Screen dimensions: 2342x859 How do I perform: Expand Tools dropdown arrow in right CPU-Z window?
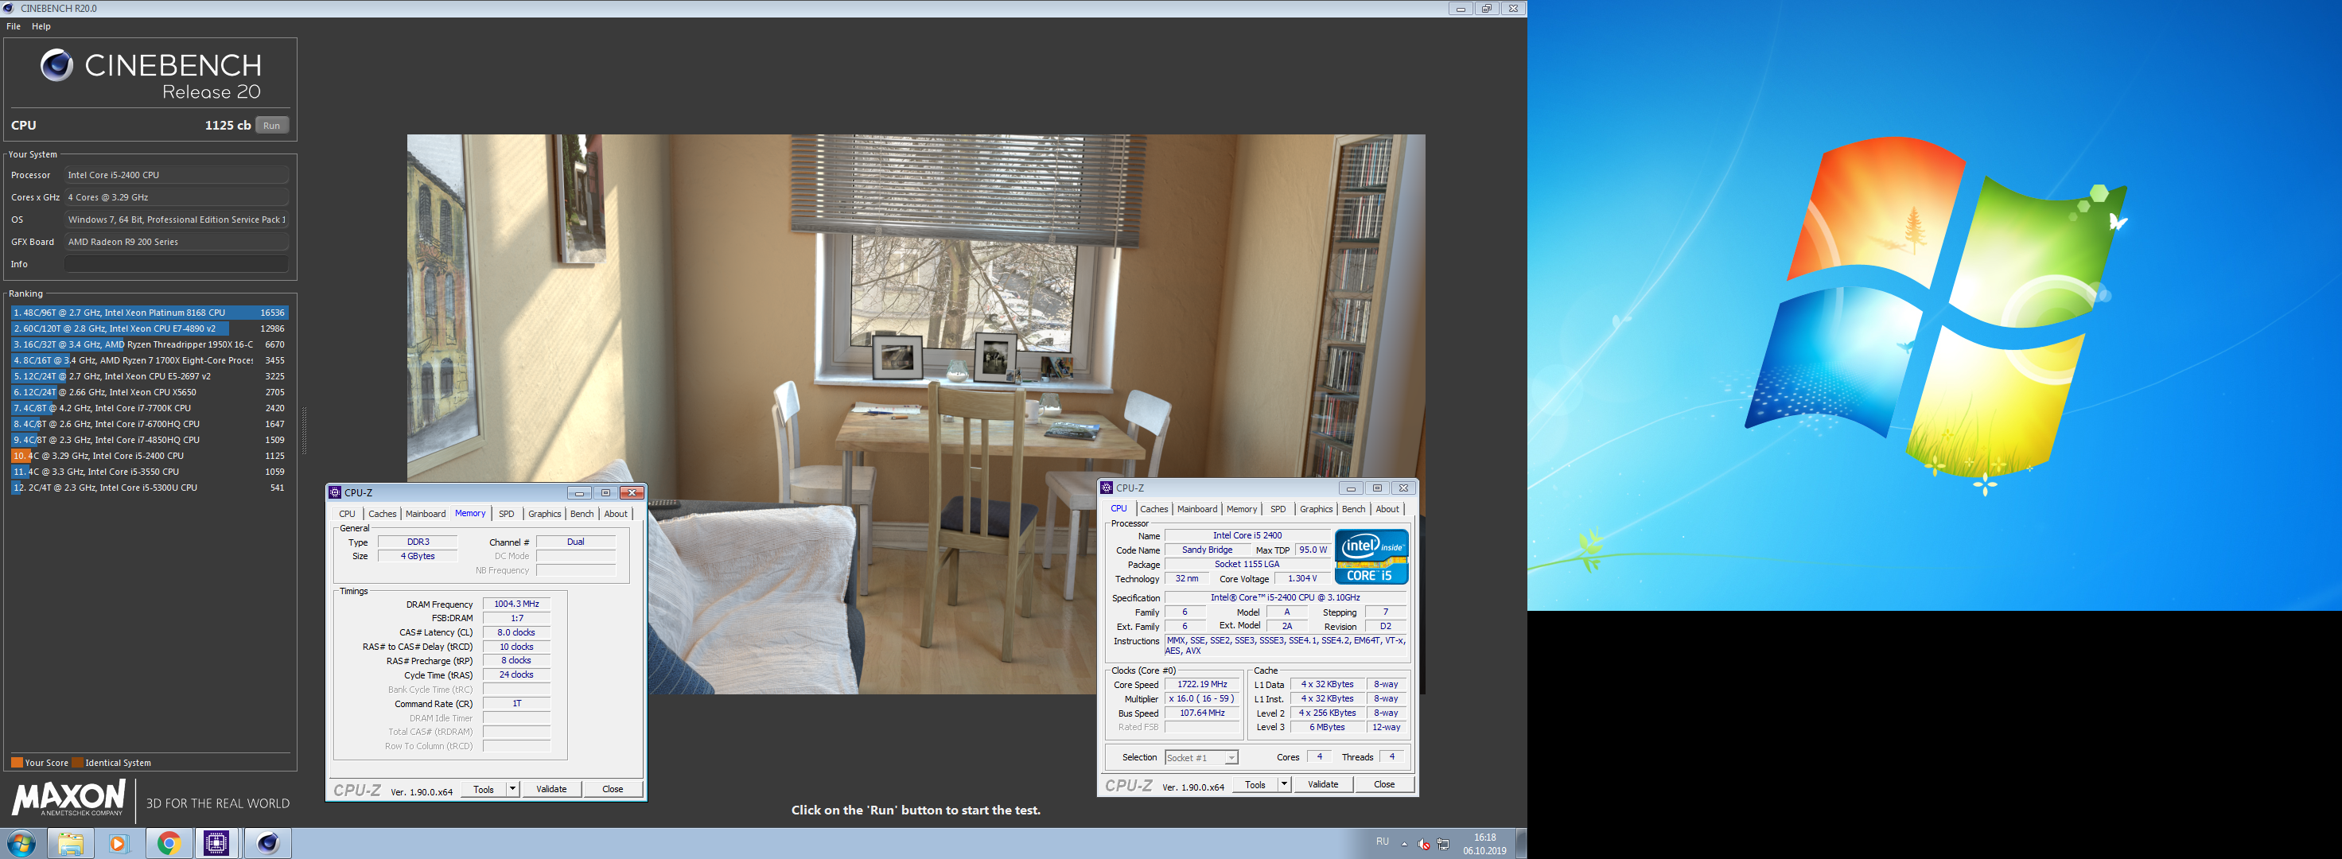pyautogui.click(x=1285, y=784)
